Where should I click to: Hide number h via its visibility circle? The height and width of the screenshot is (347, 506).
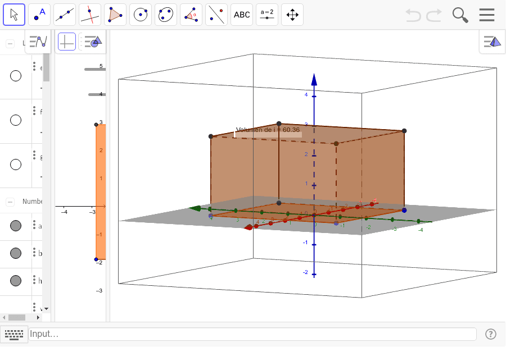point(16,281)
